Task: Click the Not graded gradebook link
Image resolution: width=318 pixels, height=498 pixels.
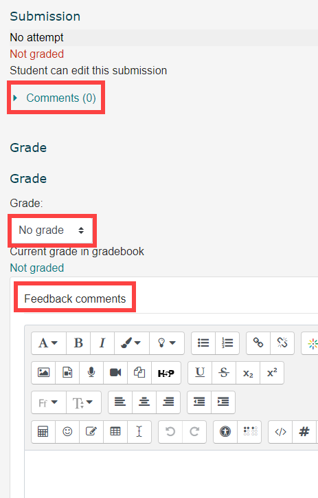Action: tap(37, 268)
